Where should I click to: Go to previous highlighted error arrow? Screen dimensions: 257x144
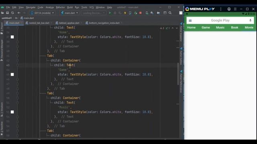tap(173, 28)
